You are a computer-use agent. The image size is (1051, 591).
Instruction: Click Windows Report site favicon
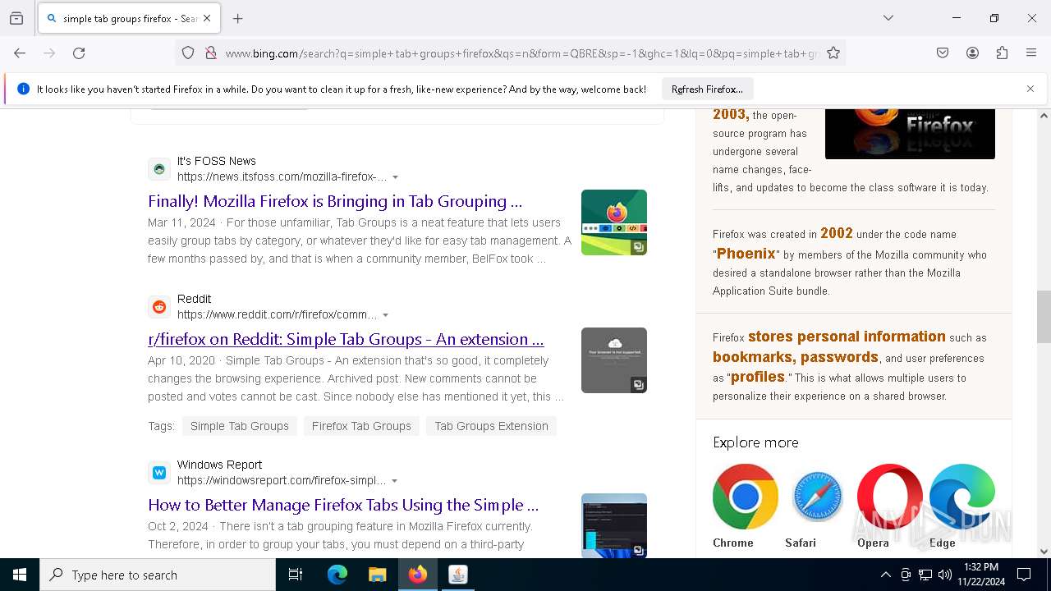159,473
